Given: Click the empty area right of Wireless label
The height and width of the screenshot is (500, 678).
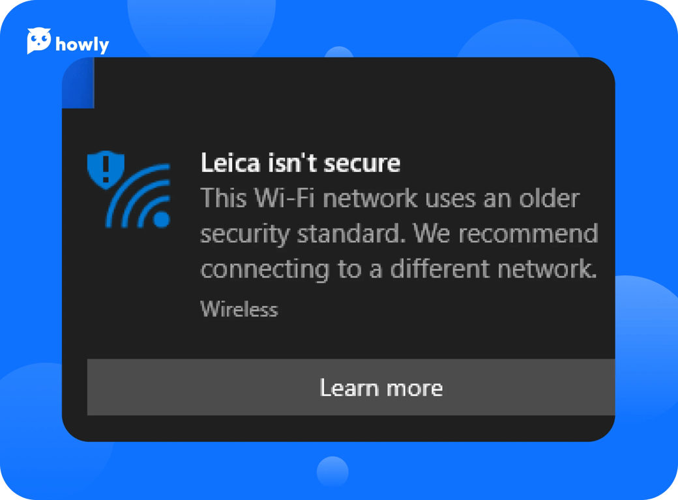Looking at the screenshot, I should click(x=443, y=309).
